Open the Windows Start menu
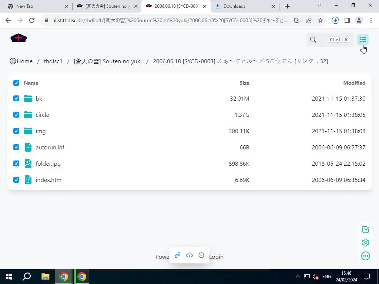 point(9,277)
